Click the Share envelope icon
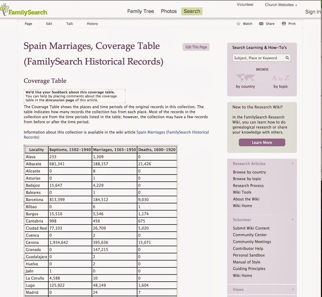Image resolution: width=322 pixels, height=297 pixels. pyautogui.click(x=261, y=24)
